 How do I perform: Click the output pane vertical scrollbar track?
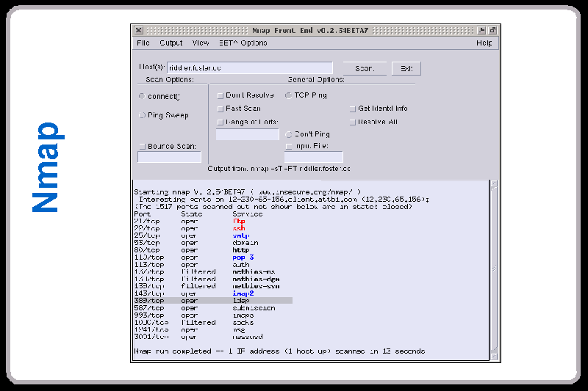494,269
